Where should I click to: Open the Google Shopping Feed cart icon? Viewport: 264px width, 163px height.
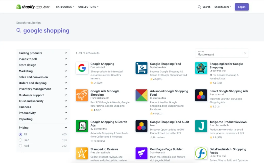click(141, 68)
